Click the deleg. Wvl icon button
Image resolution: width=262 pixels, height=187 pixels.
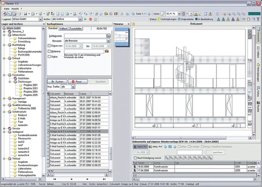click(x=155, y=147)
